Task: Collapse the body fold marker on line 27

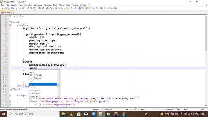Action: click(10, 95)
